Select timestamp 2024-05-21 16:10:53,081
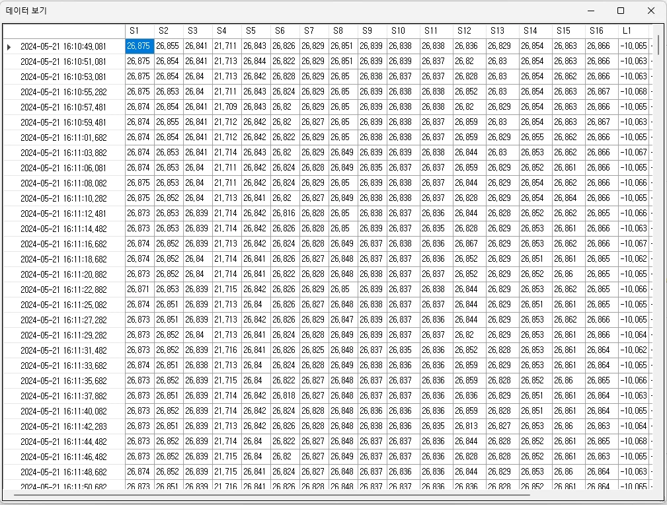Image resolution: width=667 pixels, height=505 pixels. tap(63, 77)
